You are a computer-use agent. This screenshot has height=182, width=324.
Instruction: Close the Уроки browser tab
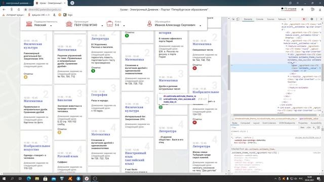[65, 3]
